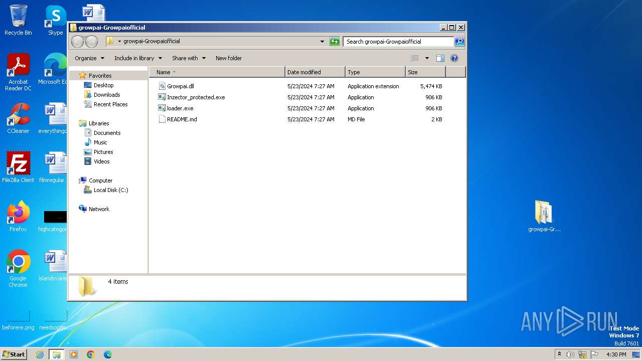Click the volume speaker tray icon
Image resolution: width=642 pixels, height=361 pixels.
(570, 354)
